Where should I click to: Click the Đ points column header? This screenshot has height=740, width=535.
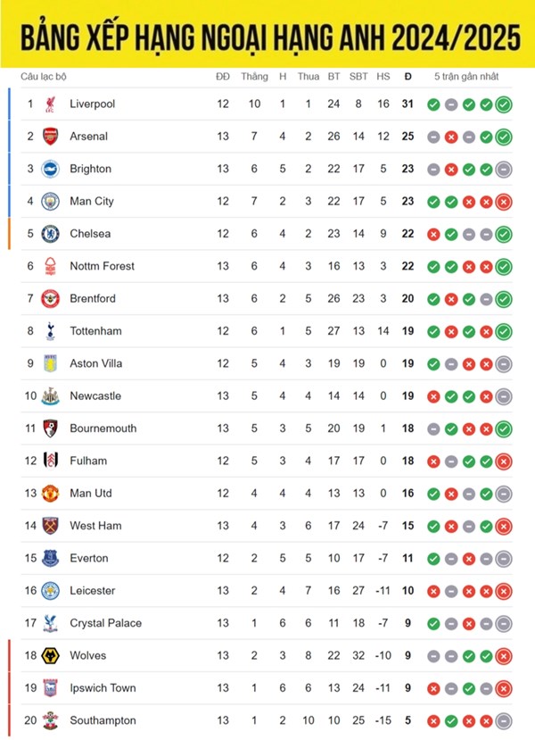(407, 77)
